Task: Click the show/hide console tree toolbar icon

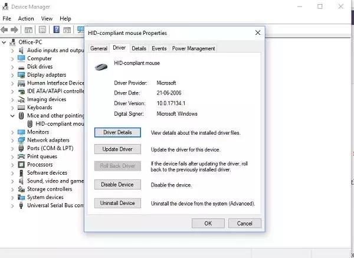Action: [x=28, y=30]
